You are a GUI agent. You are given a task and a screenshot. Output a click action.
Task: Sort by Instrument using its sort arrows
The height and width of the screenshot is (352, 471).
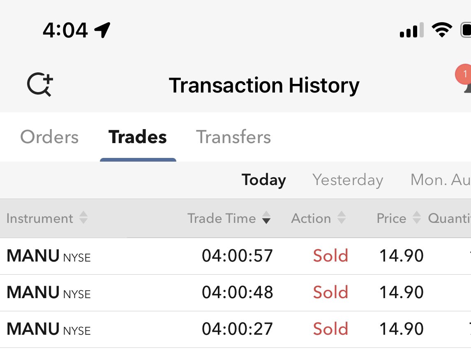[x=83, y=218]
